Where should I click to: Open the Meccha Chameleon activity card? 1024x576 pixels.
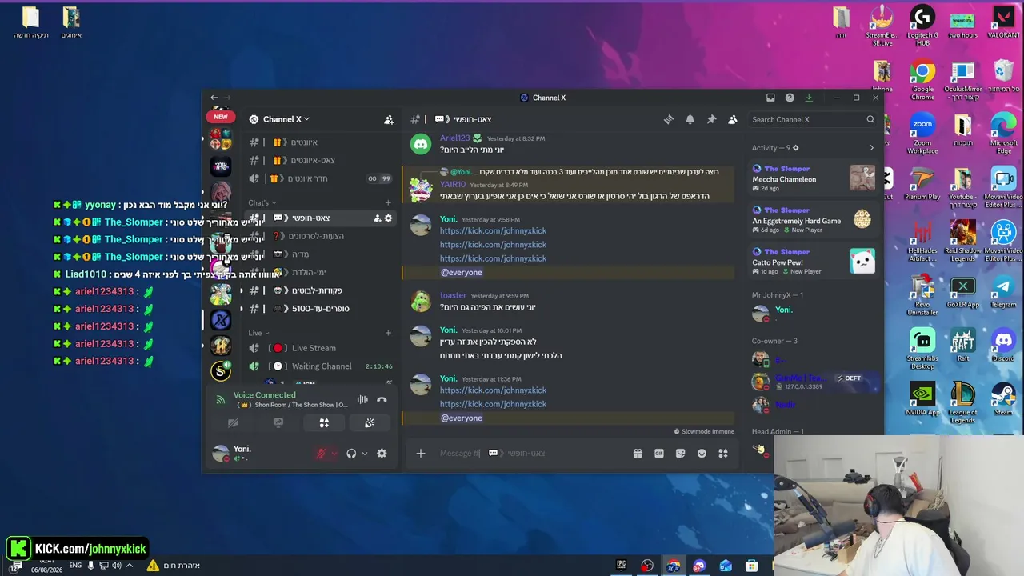[814, 178]
